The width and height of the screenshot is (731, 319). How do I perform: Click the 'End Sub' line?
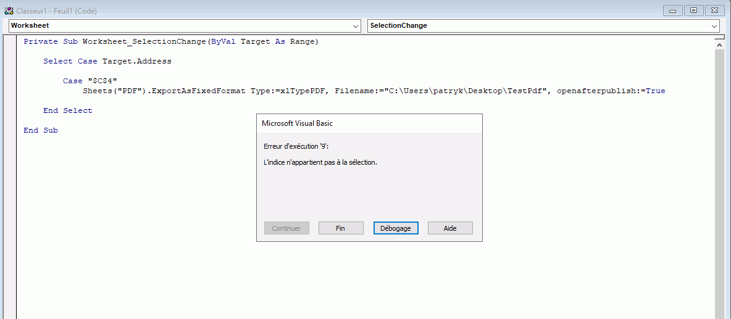41,130
